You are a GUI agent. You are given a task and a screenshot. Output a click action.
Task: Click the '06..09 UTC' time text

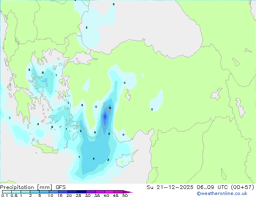[212, 187]
